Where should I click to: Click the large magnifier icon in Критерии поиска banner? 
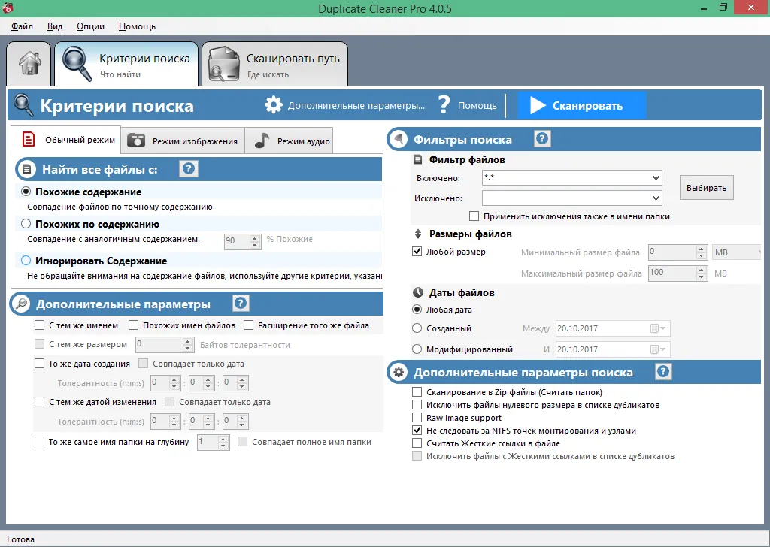coord(23,105)
